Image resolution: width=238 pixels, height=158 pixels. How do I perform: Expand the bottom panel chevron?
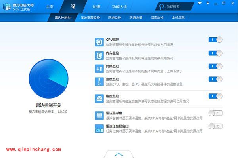click(x=119, y=154)
